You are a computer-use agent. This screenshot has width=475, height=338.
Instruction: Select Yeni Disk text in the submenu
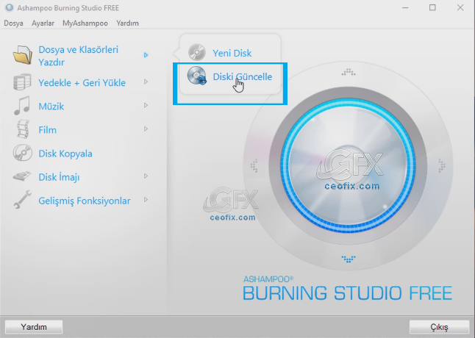[x=232, y=53]
